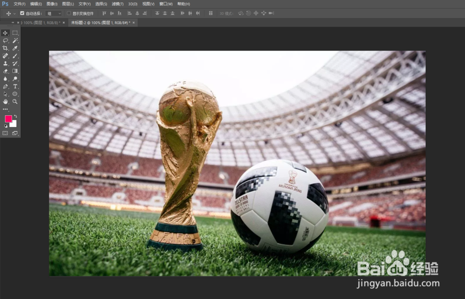Select the Rectangular Marquee tool
465x299 pixels.
point(15,33)
